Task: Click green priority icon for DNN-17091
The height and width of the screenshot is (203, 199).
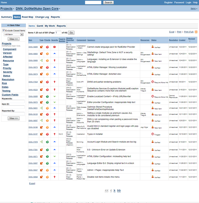Action: click(x=47, y=150)
